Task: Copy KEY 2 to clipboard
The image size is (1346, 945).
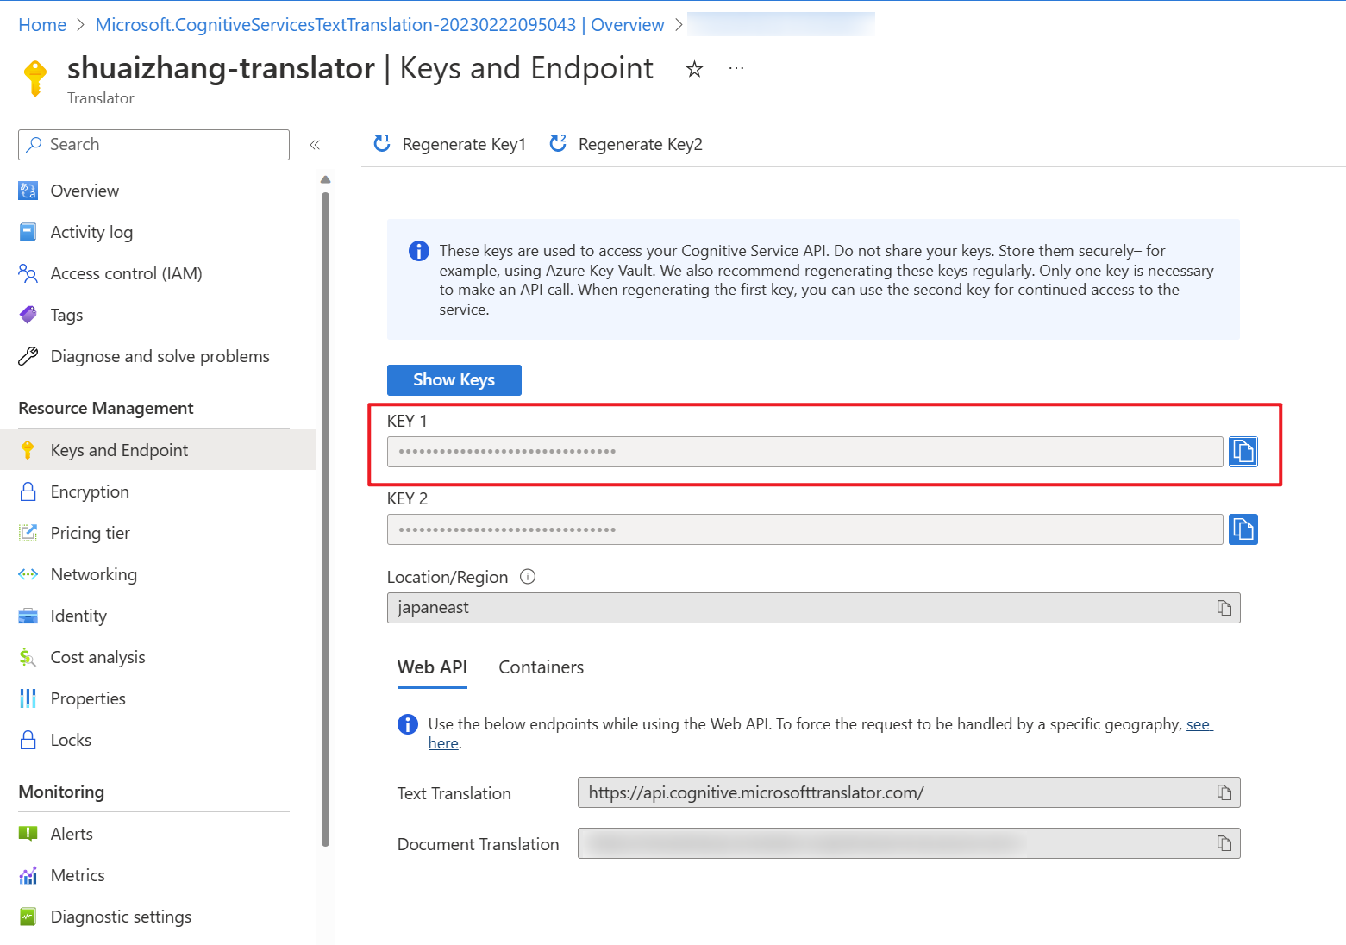Action: (x=1243, y=529)
